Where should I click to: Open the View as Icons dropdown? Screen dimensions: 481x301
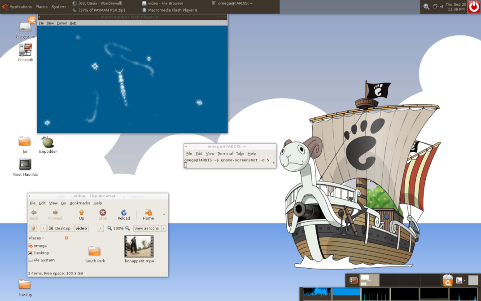coord(150,228)
